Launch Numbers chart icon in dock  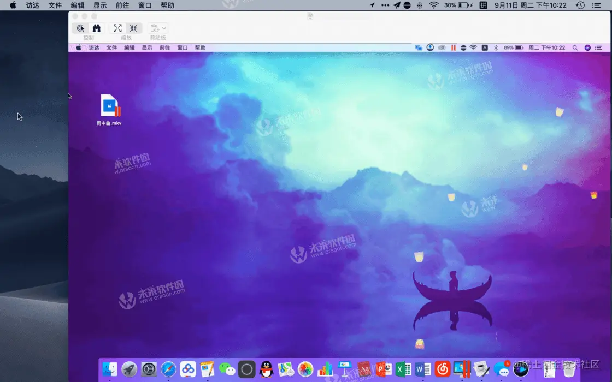tap(325, 369)
